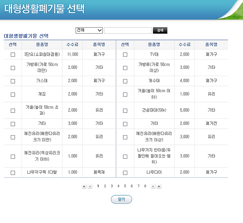This screenshot has width=243, height=223.
Task: Tick 기타 checkbox in 폐가전 row
Action: (x=125, y=124)
